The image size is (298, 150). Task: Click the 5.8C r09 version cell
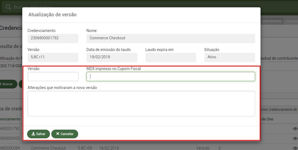point(85,148)
